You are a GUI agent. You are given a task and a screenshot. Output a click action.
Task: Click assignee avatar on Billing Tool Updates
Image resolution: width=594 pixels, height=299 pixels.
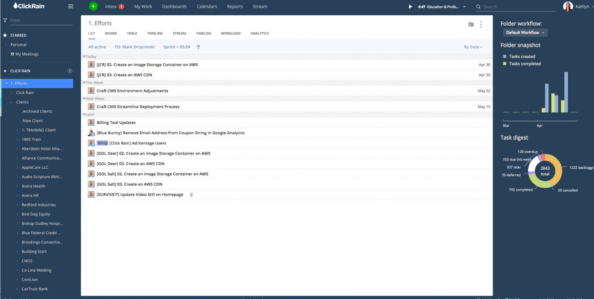[91, 122]
